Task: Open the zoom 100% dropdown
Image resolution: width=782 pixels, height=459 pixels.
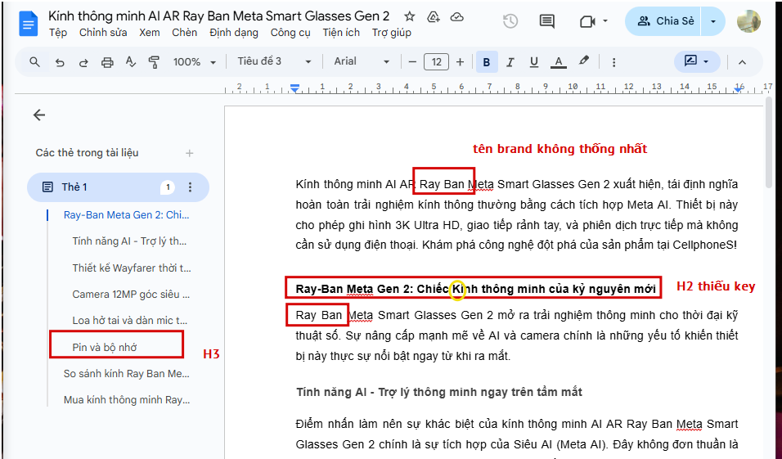Action: (x=195, y=62)
